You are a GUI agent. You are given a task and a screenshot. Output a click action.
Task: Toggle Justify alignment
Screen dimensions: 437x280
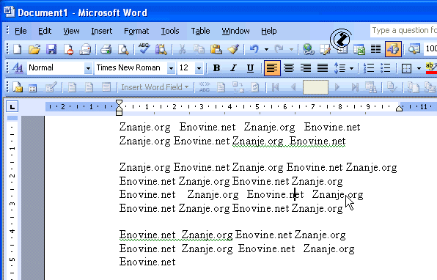click(323, 68)
